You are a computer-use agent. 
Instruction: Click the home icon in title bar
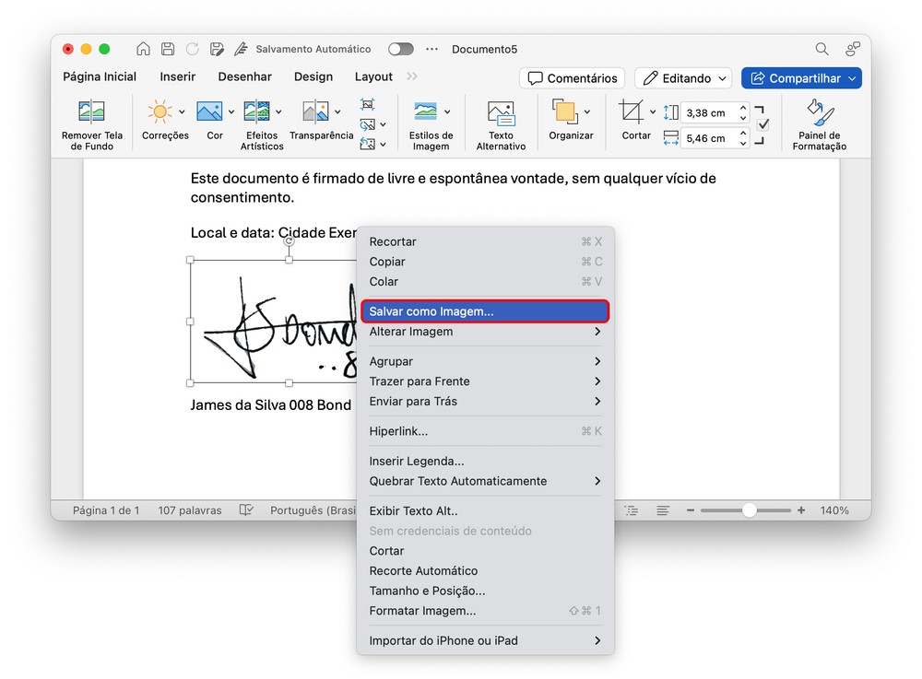(143, 49)
